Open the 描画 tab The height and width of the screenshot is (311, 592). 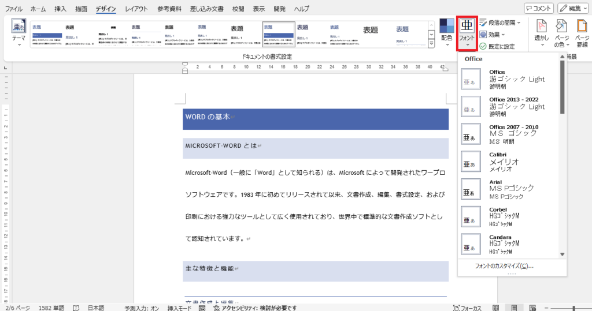tap(81, 8)
